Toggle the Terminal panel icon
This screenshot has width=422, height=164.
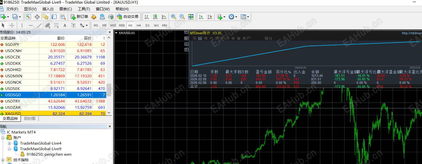[x=54, y=17]
